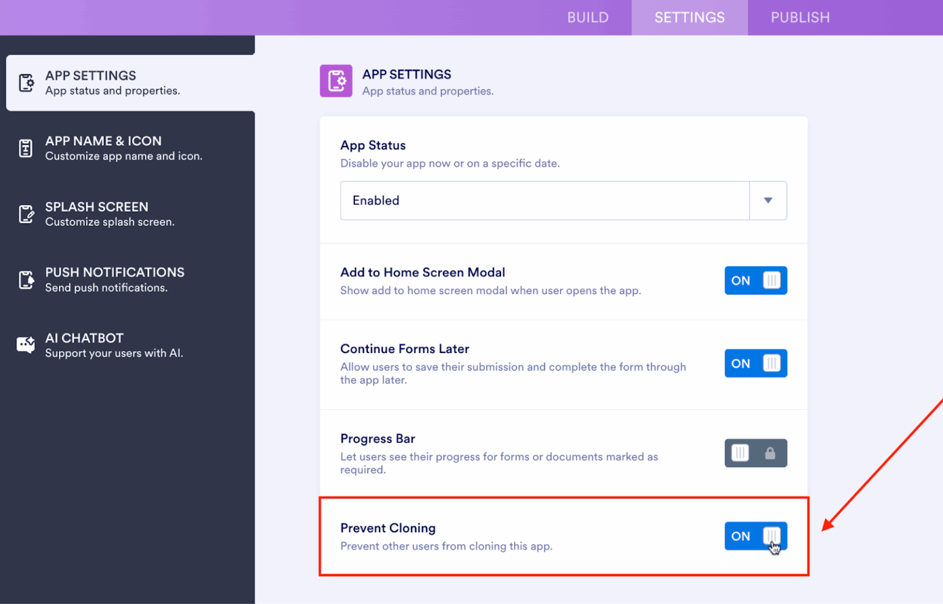Disable Continue Forms Later
The image size is (943, 604).
point(756,363)
